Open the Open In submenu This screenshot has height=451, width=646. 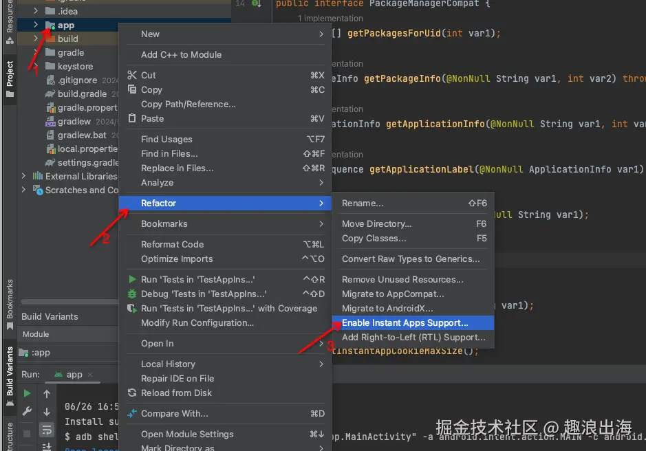tap(225, 343)
